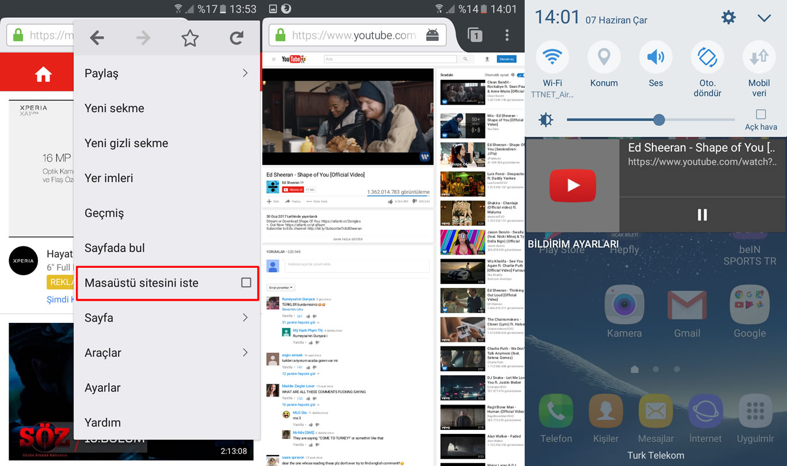787x466 pixels.
Task: Tap Android icon in youtube.com address bar
Action: [433, 36]
